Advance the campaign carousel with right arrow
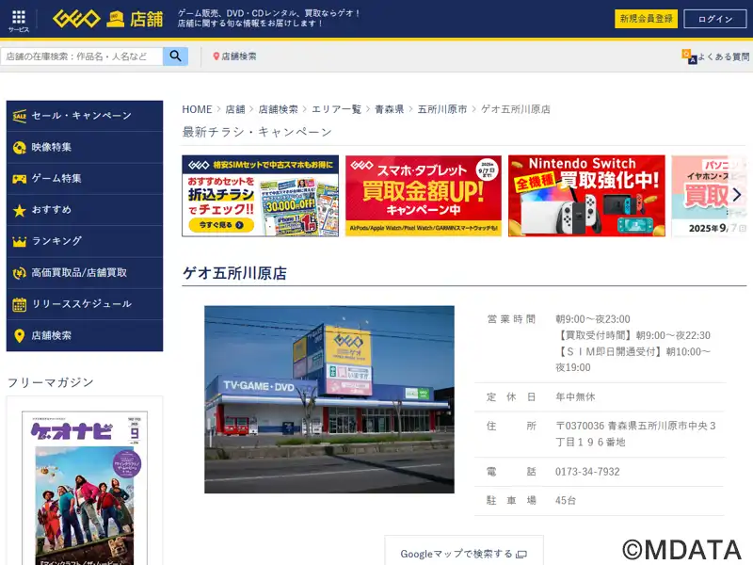Screen dimensions: 753x565 point(737,195)
